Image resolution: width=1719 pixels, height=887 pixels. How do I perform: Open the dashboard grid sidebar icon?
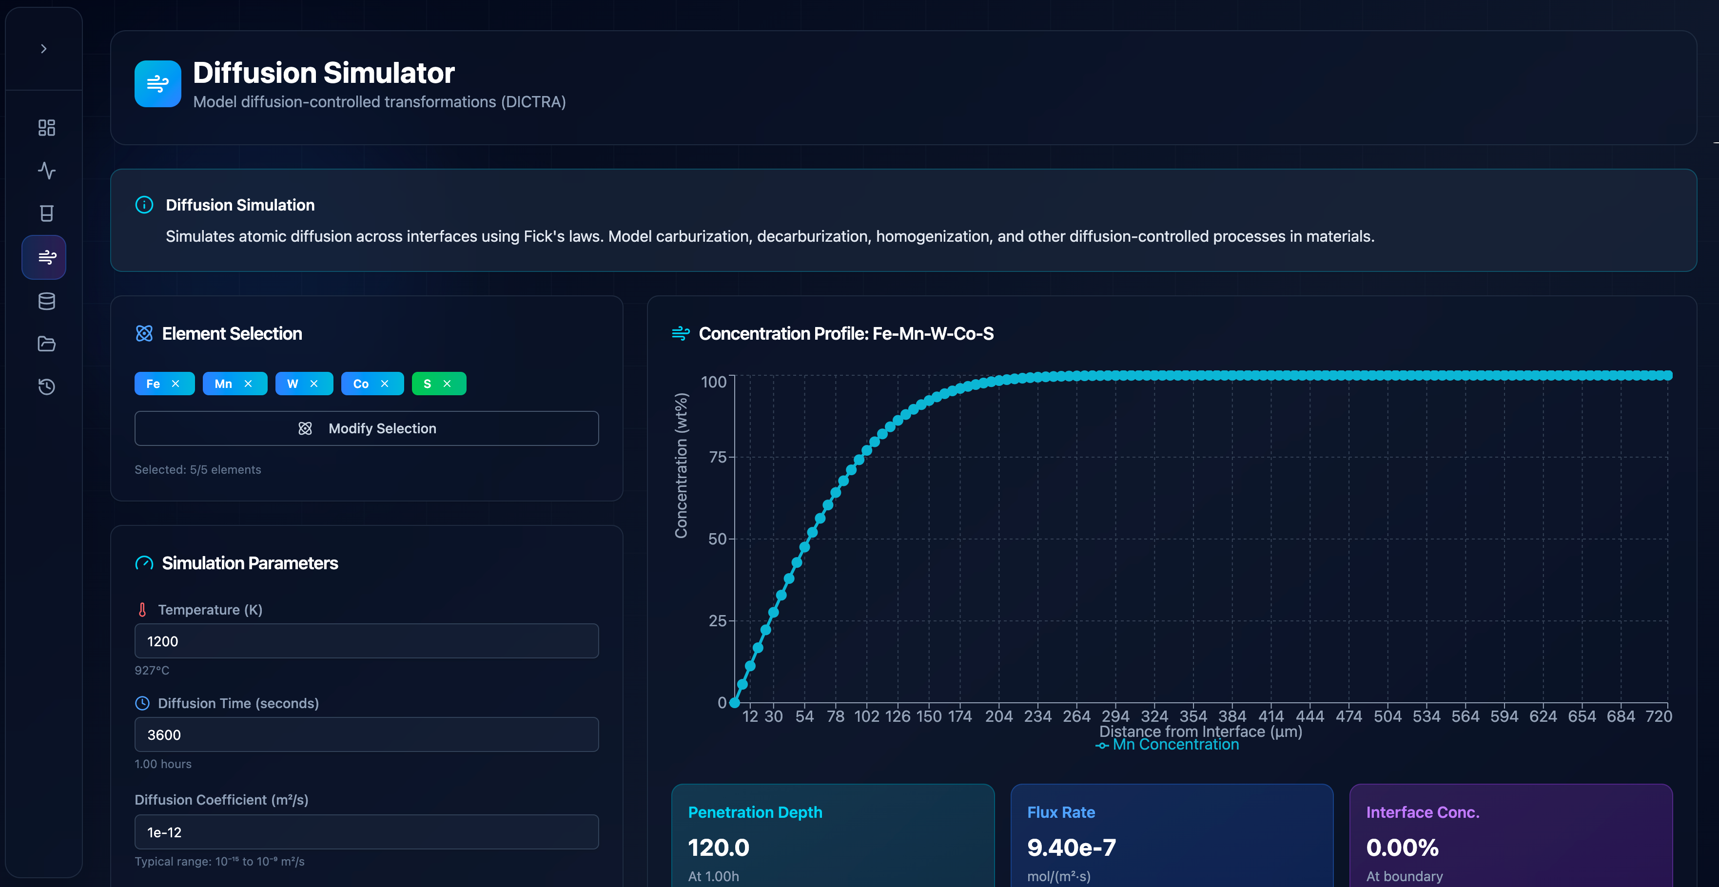click(46, 127)
